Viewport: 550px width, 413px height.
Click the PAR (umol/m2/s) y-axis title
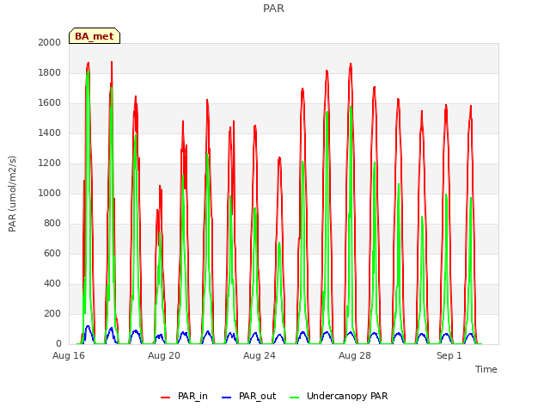[12, 194]
